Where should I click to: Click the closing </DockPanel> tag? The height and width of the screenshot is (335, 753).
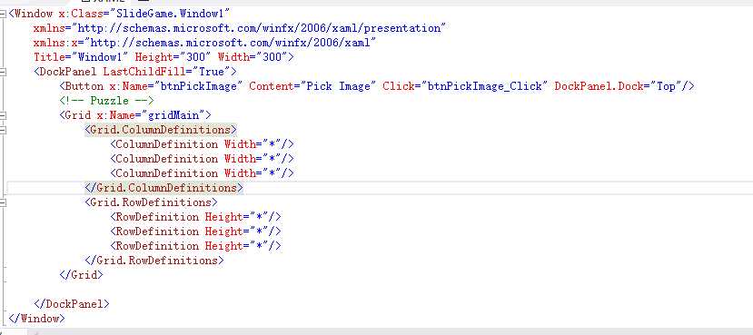[72, 303]
